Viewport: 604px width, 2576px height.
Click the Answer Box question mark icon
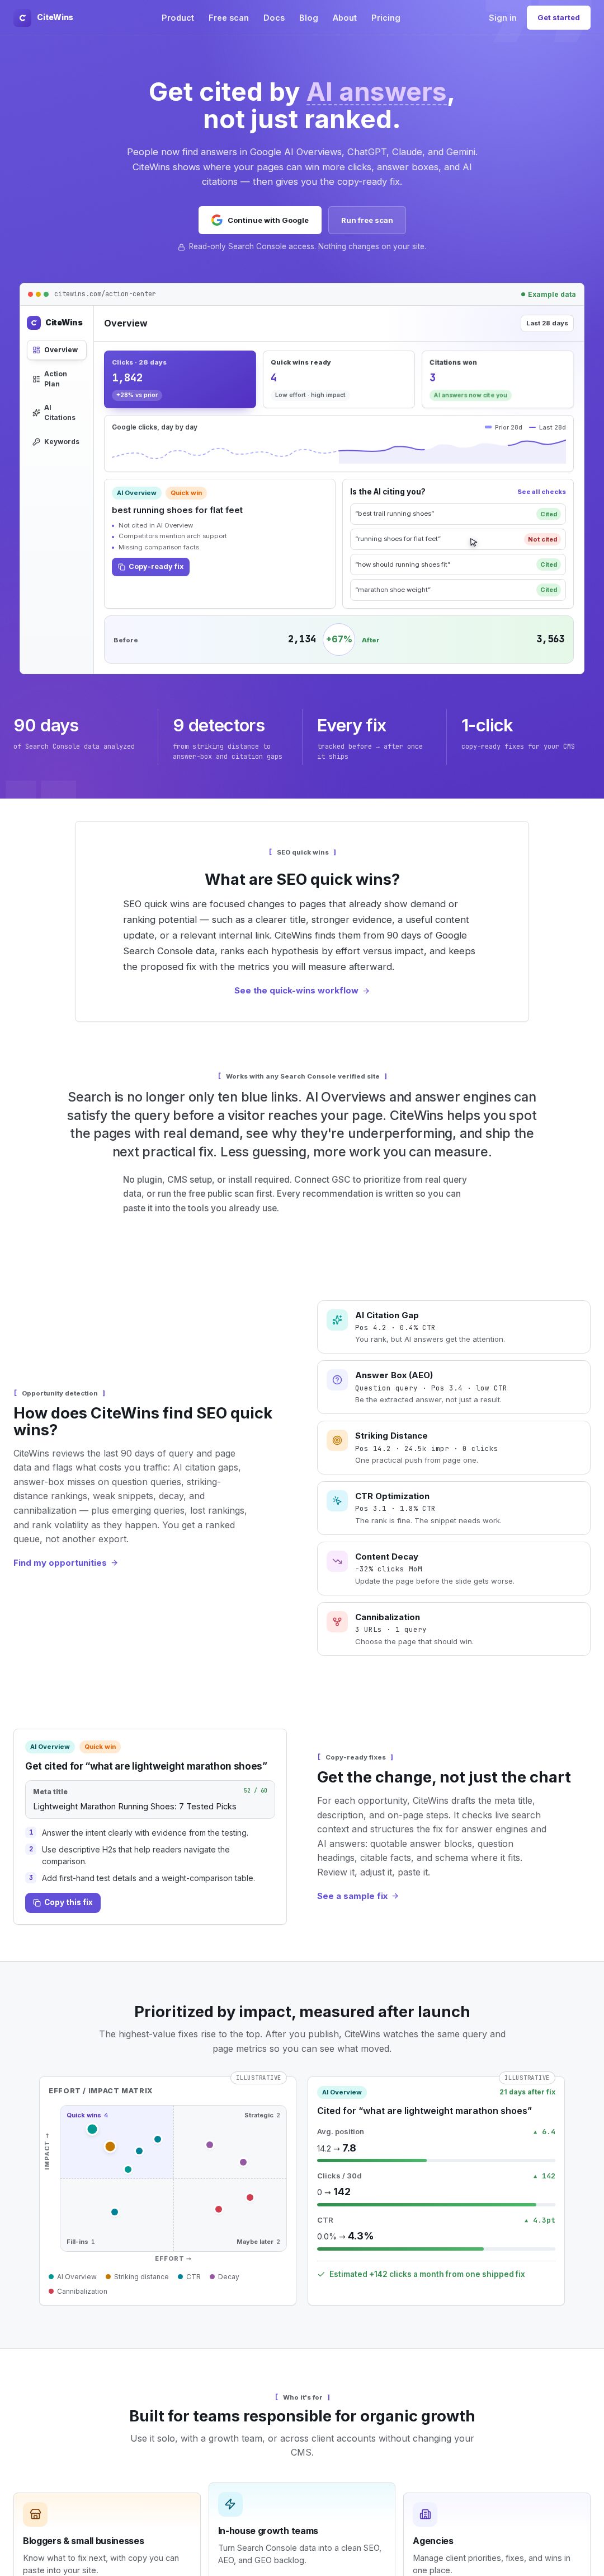[337, 1380]
